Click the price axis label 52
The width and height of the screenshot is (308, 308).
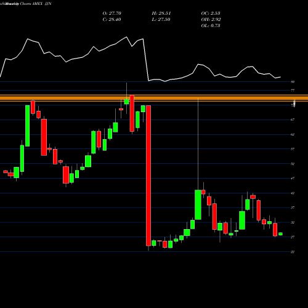tap(293, 164)
